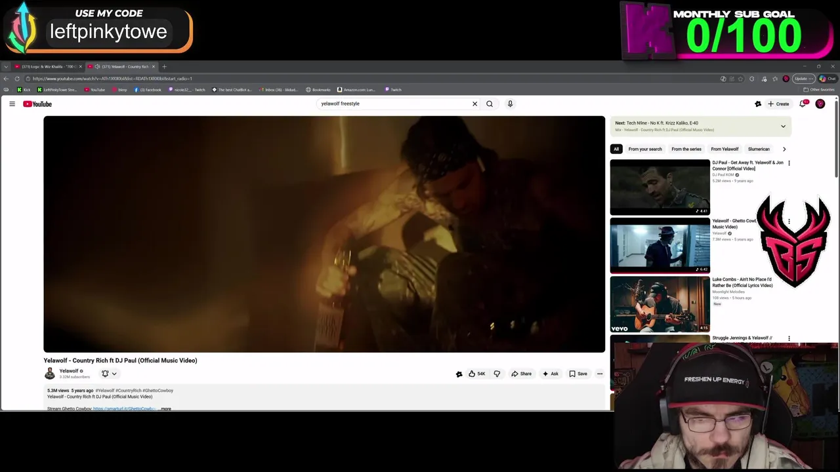This screenshot has height=472, width=840.
Task: Reload the page
Action: (x=17, y=79)
